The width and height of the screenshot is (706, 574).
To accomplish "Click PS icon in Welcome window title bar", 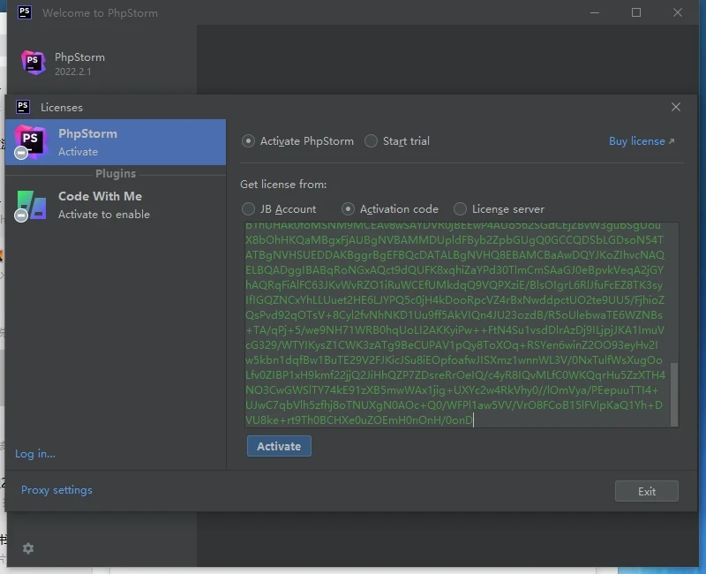I will 25,12.
